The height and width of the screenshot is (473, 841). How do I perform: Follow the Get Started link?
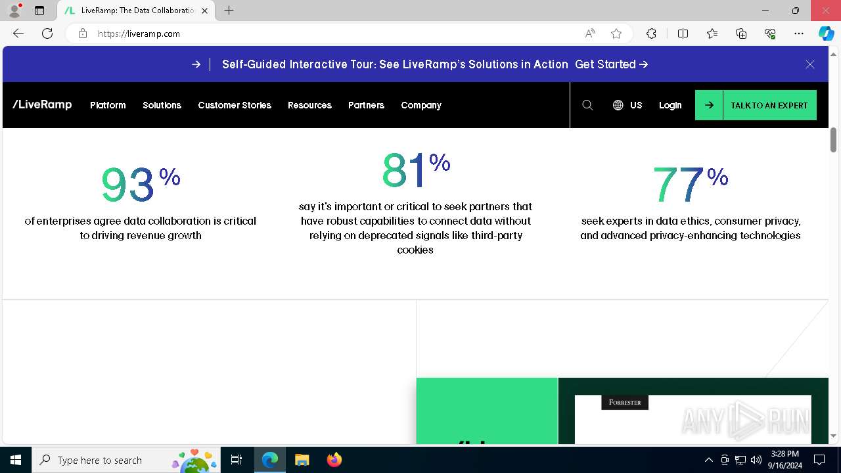(x=612, y=64)
